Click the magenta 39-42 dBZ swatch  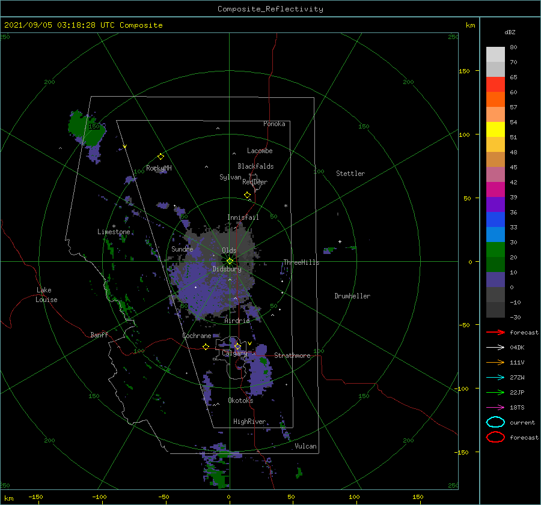(495, 190)
